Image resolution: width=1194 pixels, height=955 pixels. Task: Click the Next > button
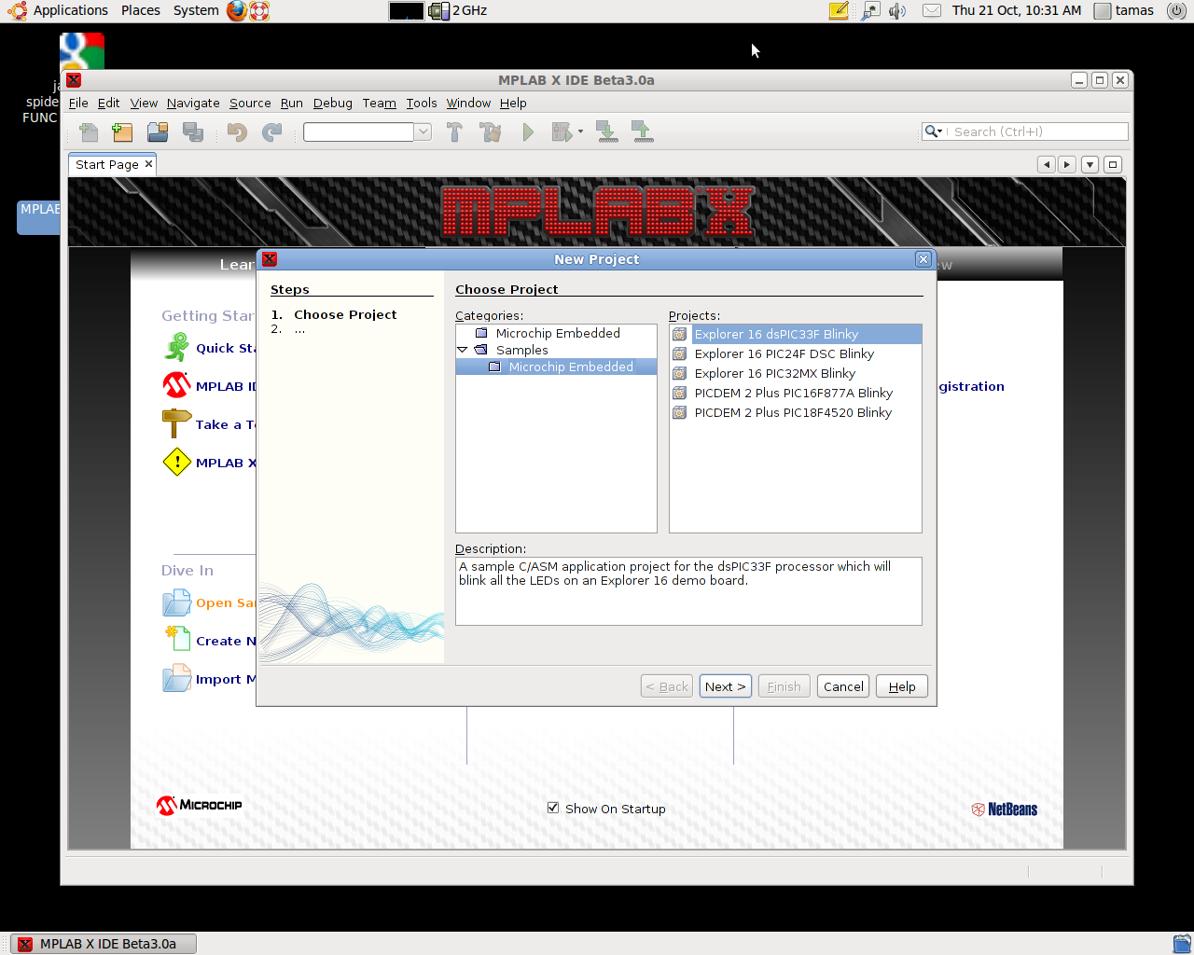pos(726,686)
